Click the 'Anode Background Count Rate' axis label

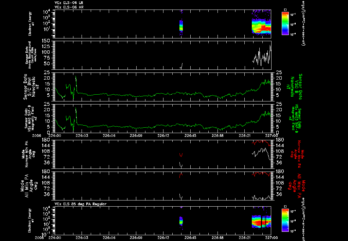click(31, 55)
